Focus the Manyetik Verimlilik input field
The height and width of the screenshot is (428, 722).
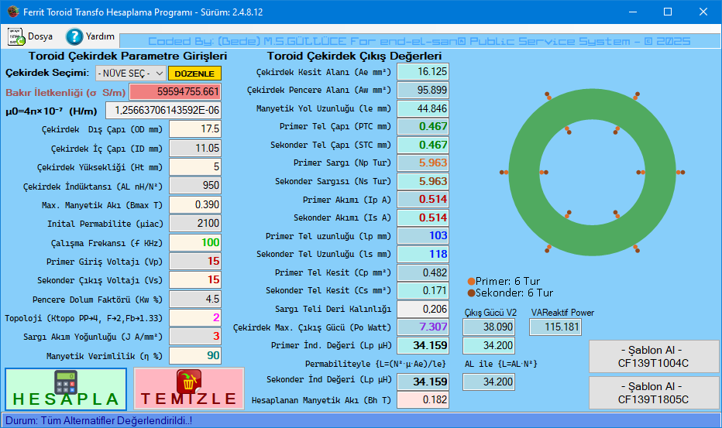coord(195,355)
